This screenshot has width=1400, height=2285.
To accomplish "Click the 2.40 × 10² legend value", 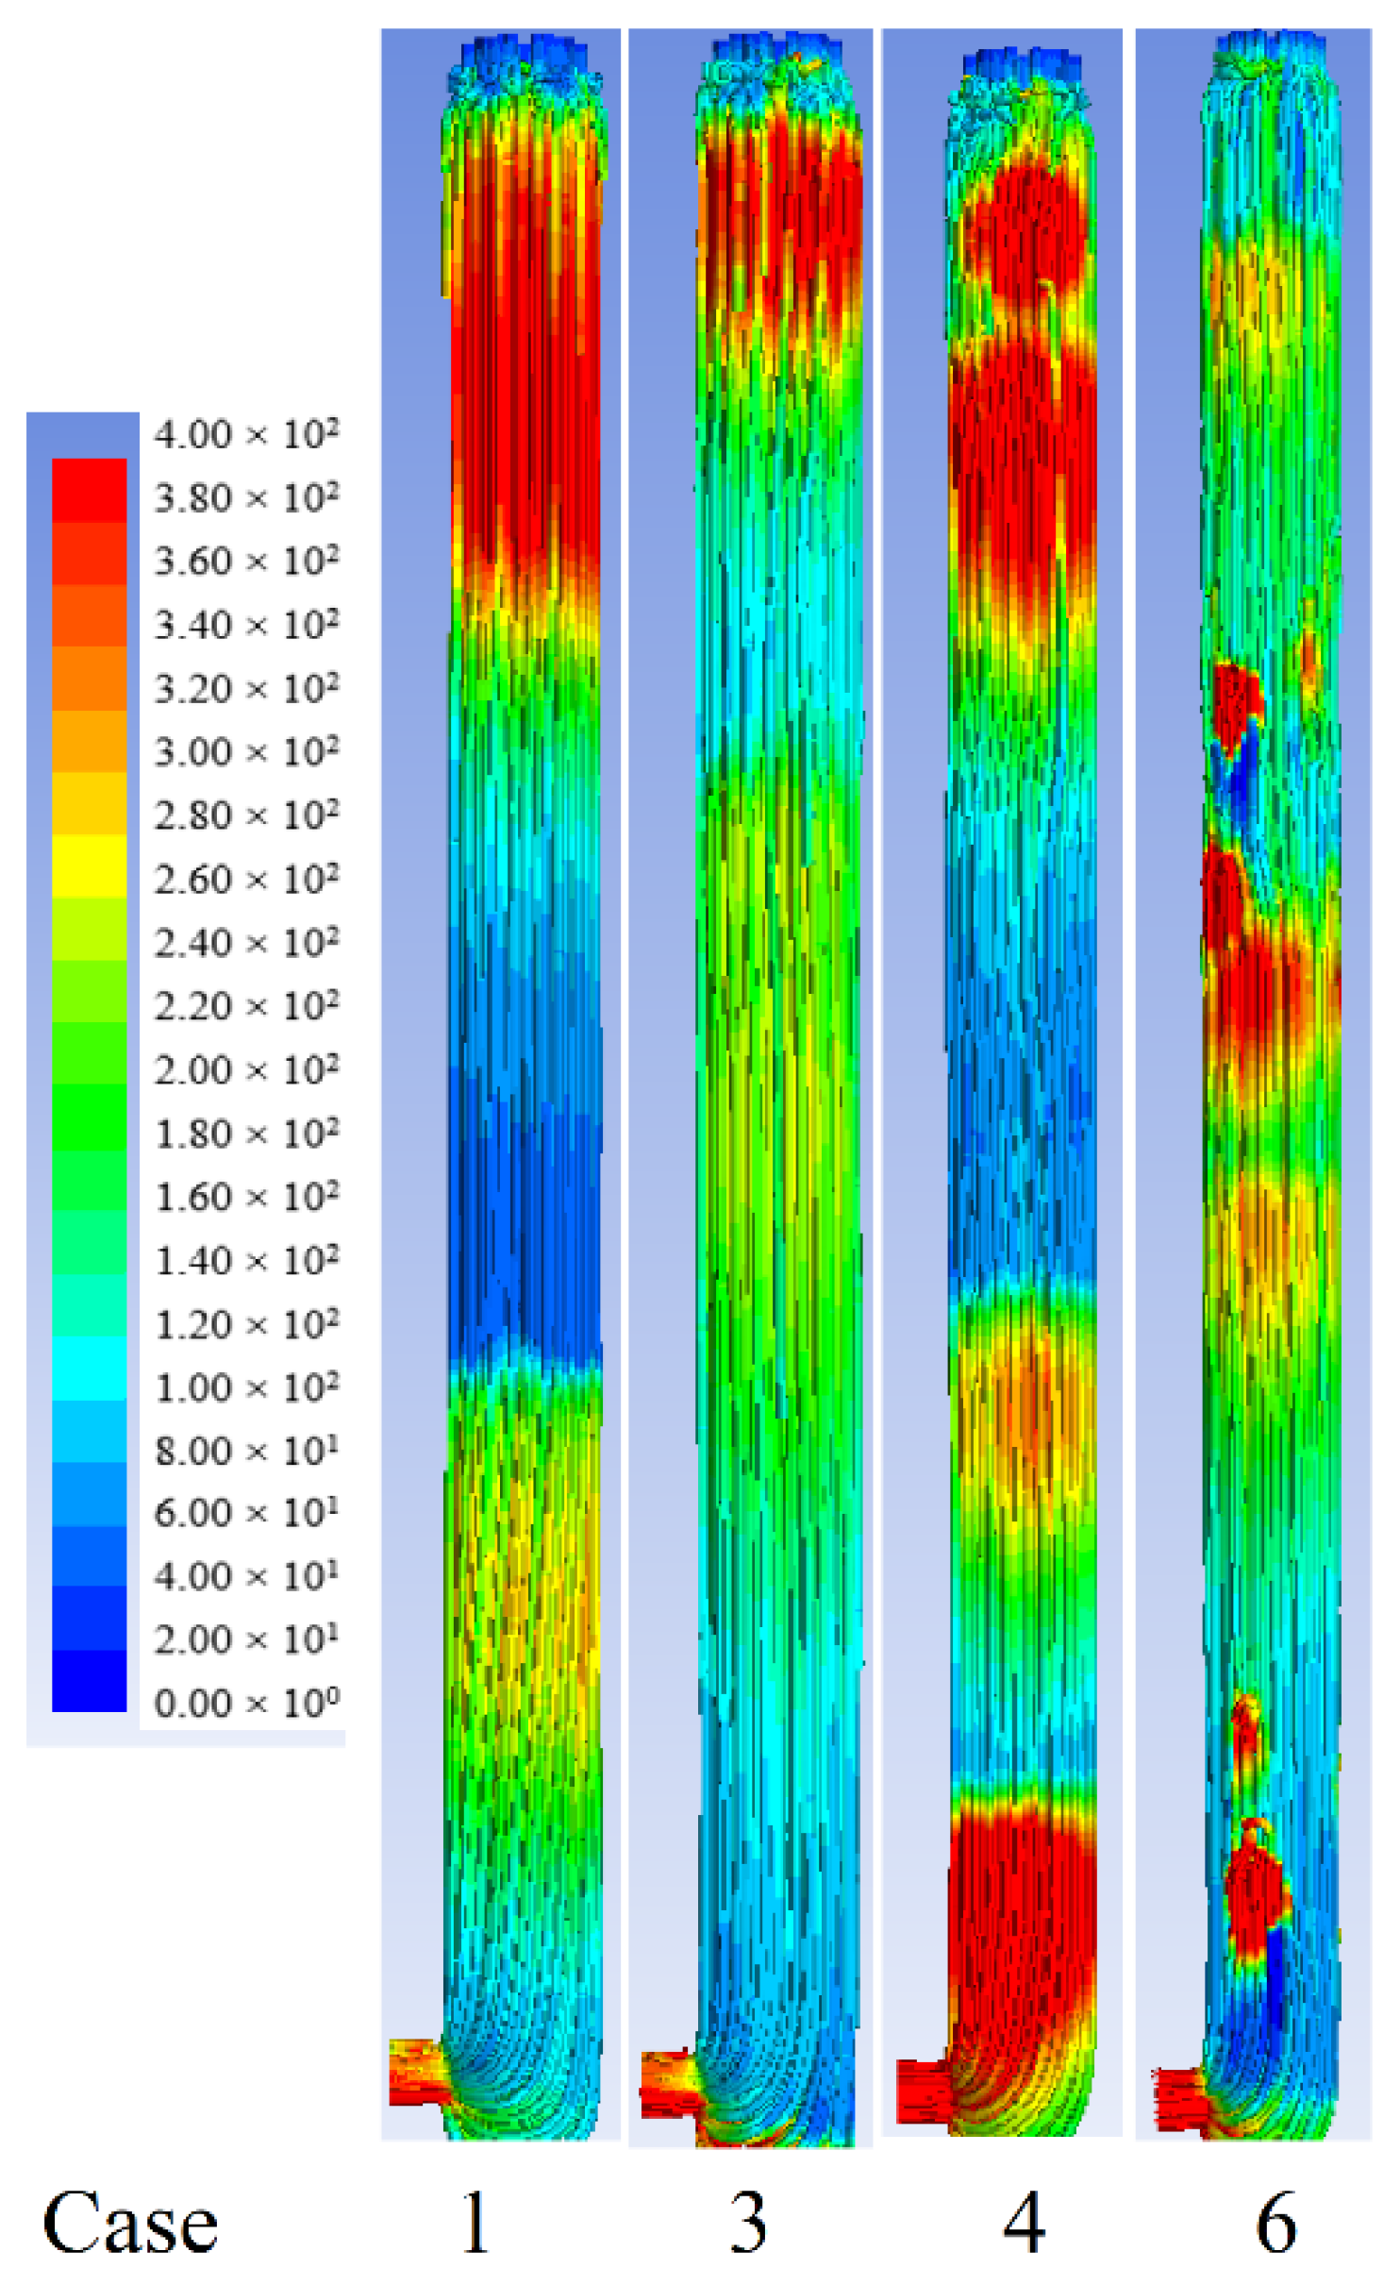I will pos(246,942).
